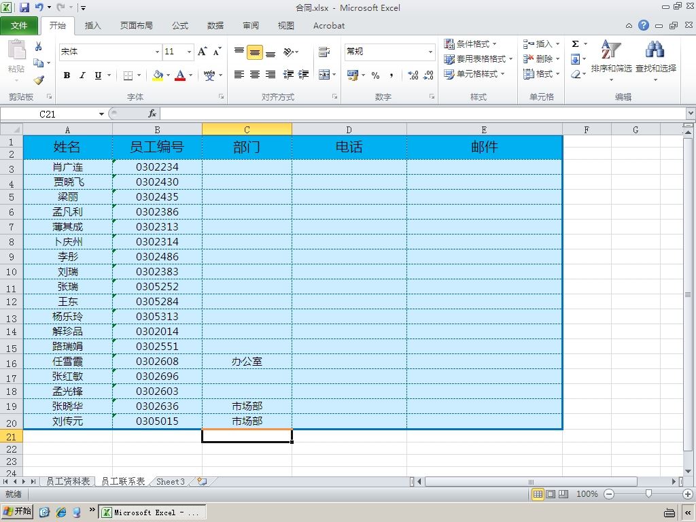This screenshot has height=522, width=696.
Task: Click the phonetic guide wén icon
Action: [x=209, y=75]
